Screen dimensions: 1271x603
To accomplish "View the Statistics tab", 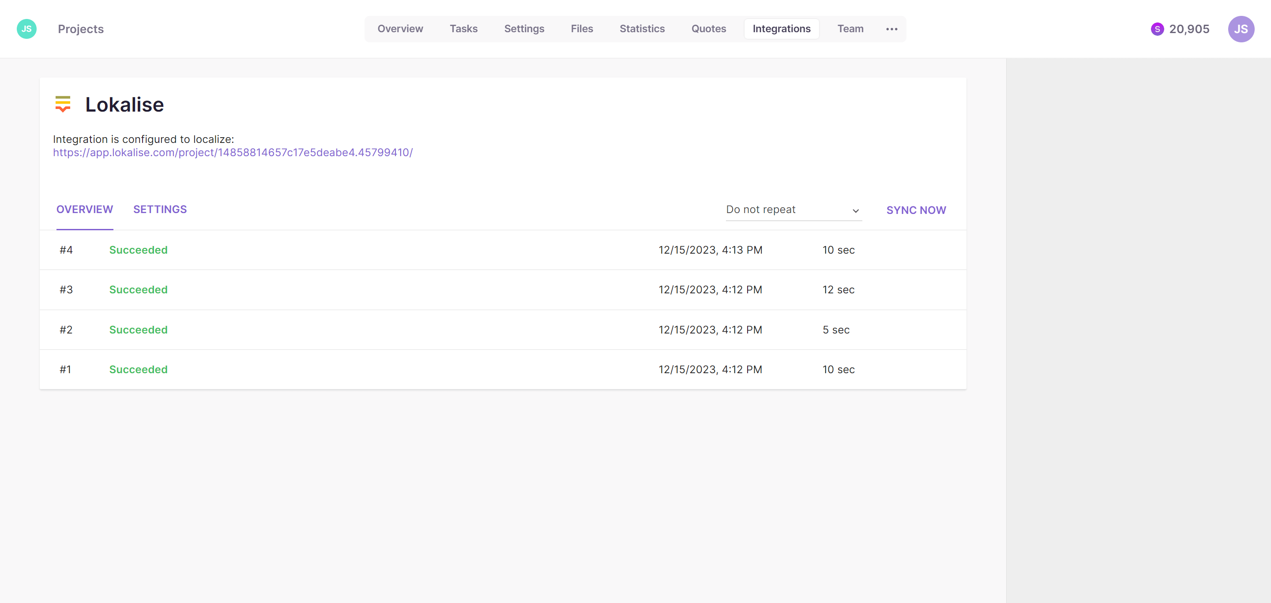I will pyautogui.click(x=642, y=29).
